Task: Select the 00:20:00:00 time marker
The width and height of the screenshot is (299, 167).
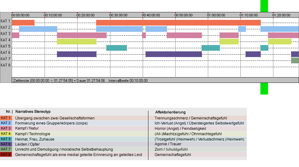Action: coord(85,15)
